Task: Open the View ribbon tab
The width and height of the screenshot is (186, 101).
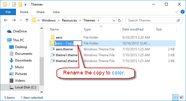Action: [56, 12]
